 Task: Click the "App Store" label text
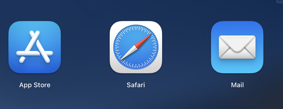click(x=35, y=85)
